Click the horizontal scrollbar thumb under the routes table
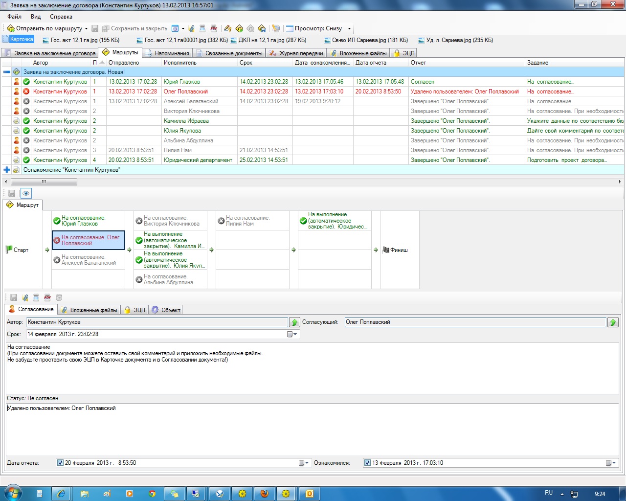The height and width of the screenshot is (501, 626). pyautogui.click(x=44, y=182)
